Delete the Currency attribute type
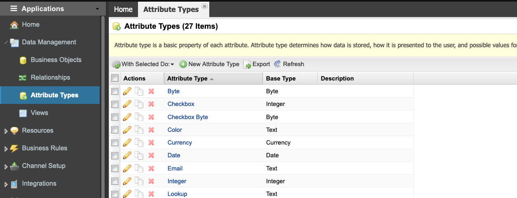This screenshot has width=517, height=198. [151, 143]
